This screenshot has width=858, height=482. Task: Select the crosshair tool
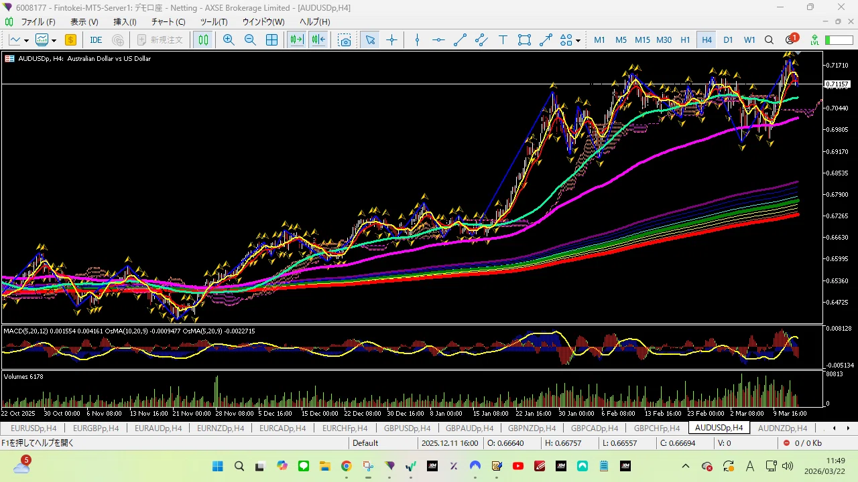click(392, 39)
